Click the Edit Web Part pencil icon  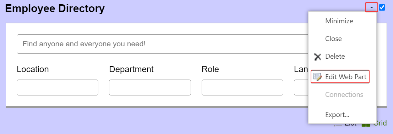click(x=318, y=77)
